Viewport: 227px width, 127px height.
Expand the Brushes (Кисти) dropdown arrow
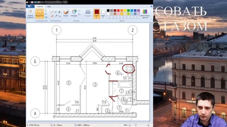pos(66,17)
